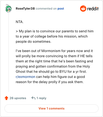
Task: Click the capitalized word "HE" in the comment
Action: pos(83,56)
